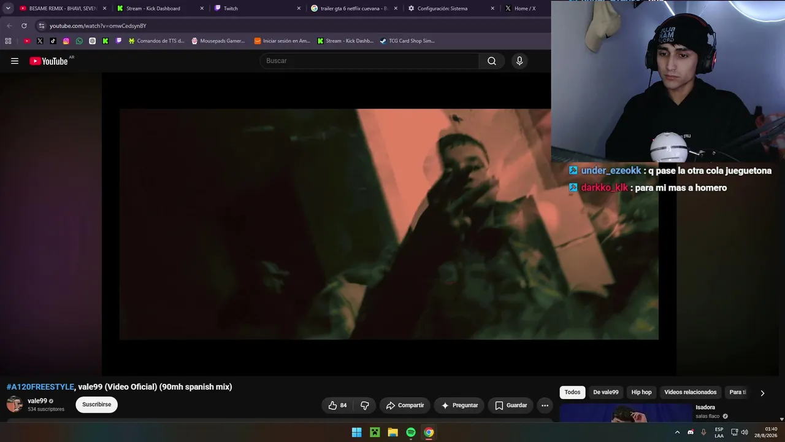Select the Videos relacionados filter chip
This screenshot has width=785, height=442.
click(690, 392)
